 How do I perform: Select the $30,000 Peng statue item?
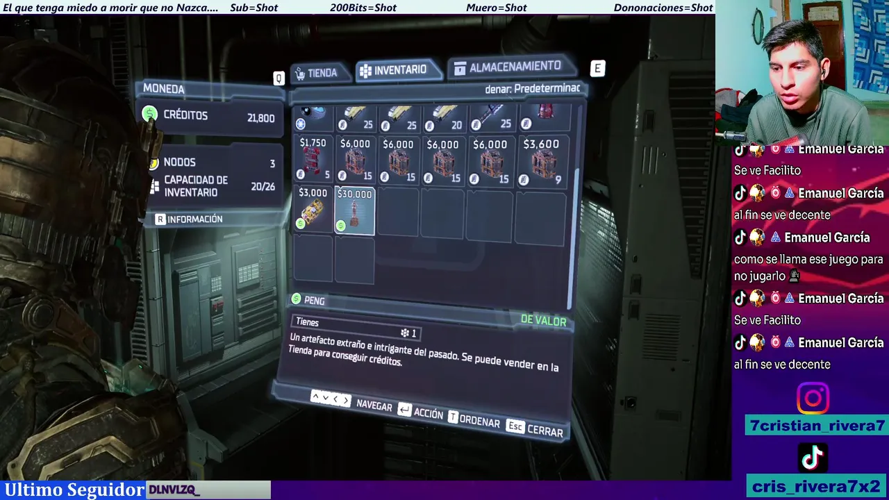click(x=355, y=210)
